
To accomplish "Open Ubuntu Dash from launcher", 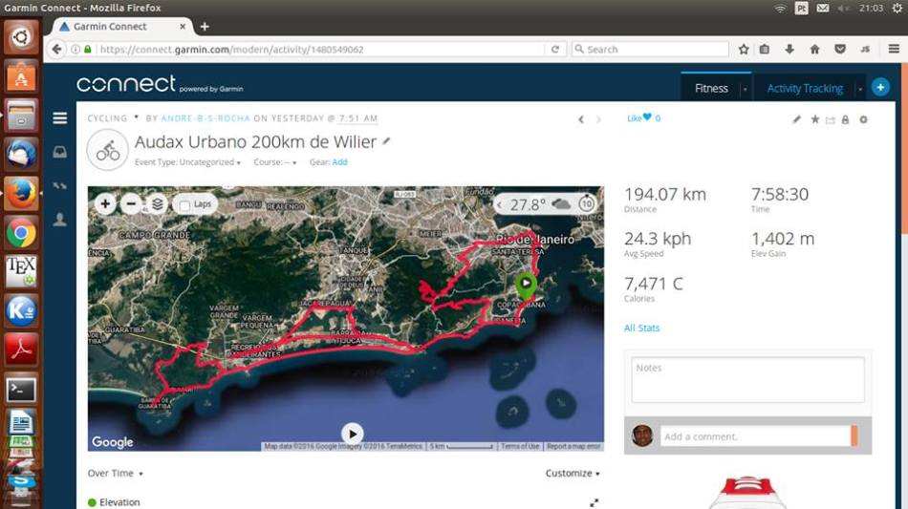I will tap(21, 37).
